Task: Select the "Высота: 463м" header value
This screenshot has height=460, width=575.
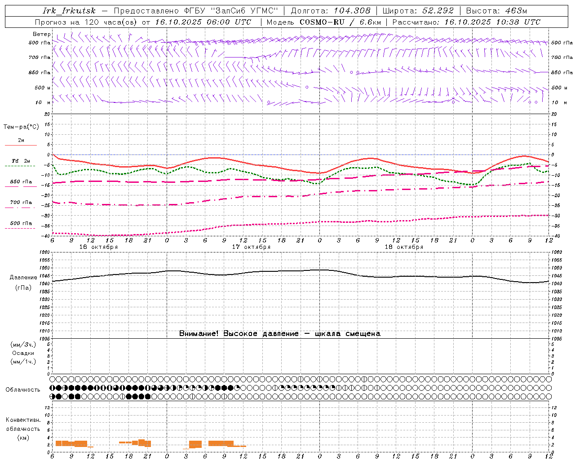Action: point(496,11)
